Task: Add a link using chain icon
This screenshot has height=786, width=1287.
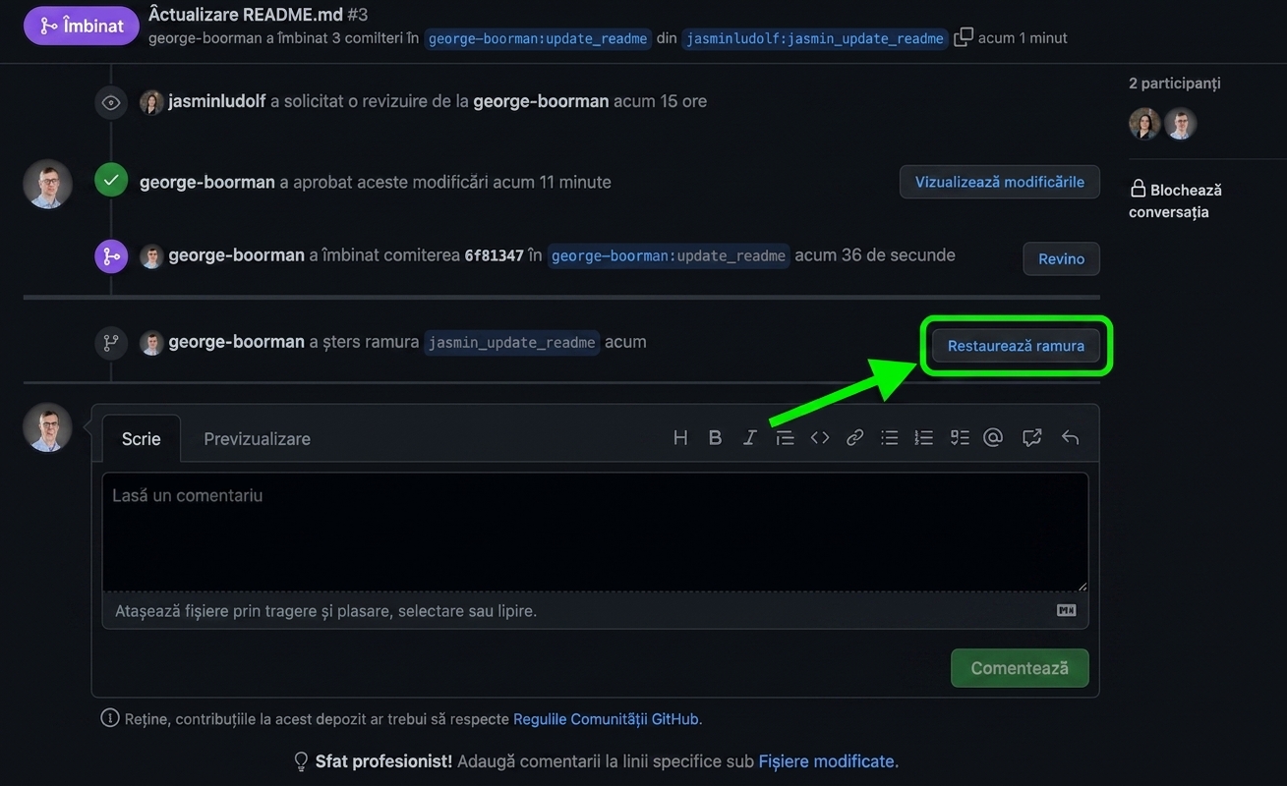Action: click(x=854, y=438)
